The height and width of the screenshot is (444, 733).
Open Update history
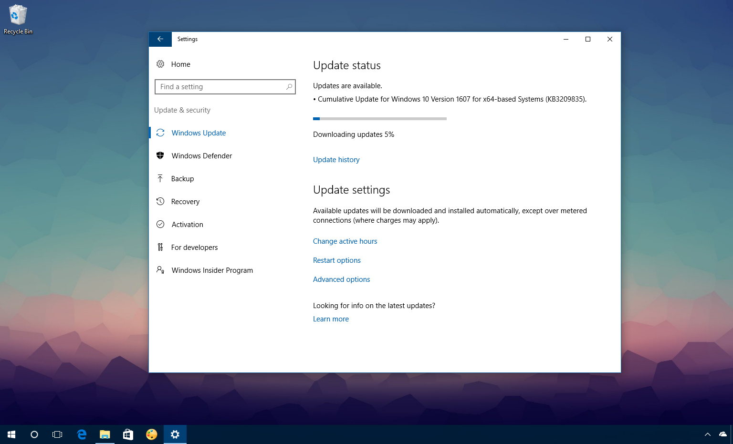click(x=336, y=159)
